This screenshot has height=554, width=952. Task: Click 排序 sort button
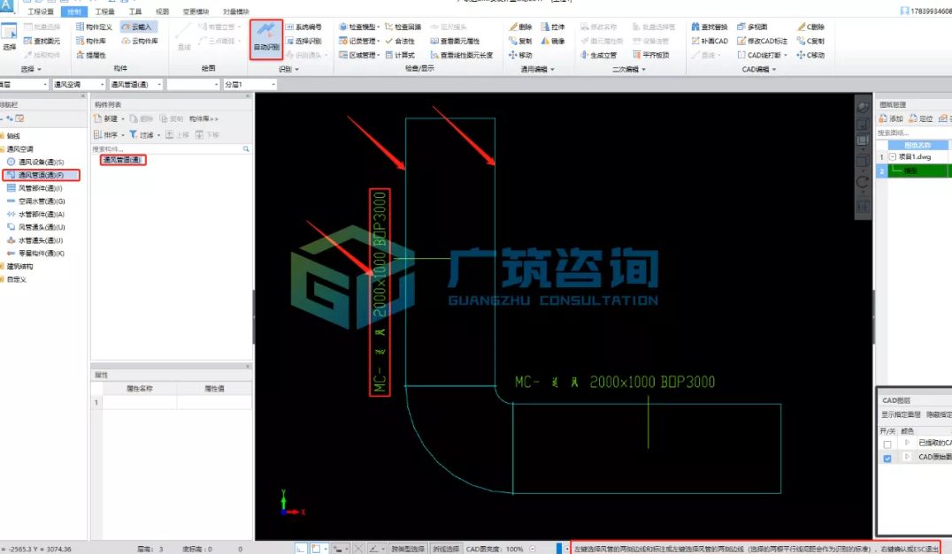pyautogui.click(x=106, y=134)
